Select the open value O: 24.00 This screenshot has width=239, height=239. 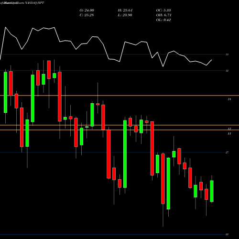pos(87,11)
